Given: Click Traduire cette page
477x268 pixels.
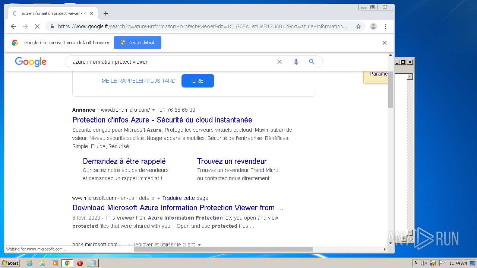Looking at the screenshot, I should pyautogui.click(x=185, y=198).
